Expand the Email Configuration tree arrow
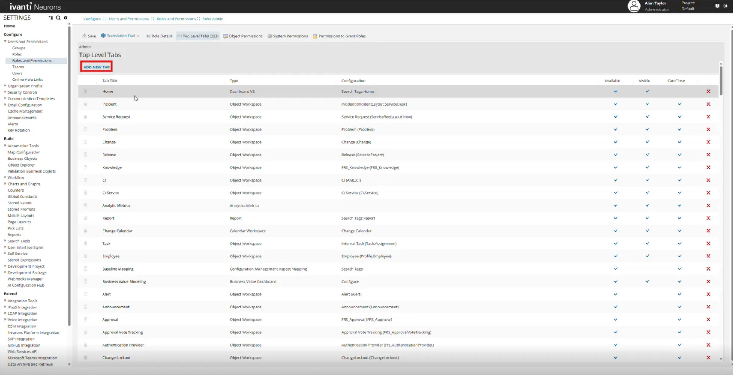The height and width of the screenshot is (375, 733). click(5, 105)
